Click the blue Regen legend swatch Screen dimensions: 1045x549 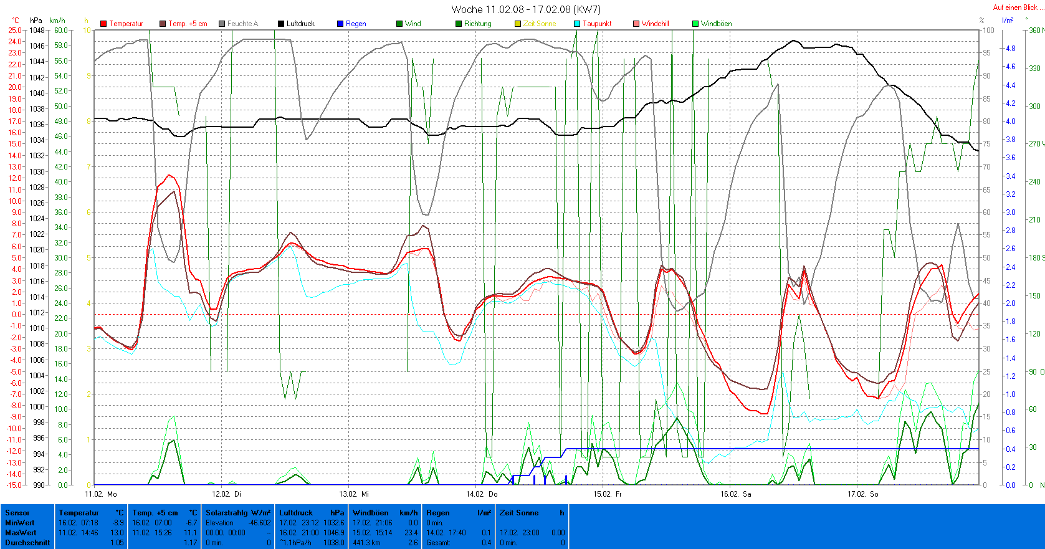(x=340, y=24)
